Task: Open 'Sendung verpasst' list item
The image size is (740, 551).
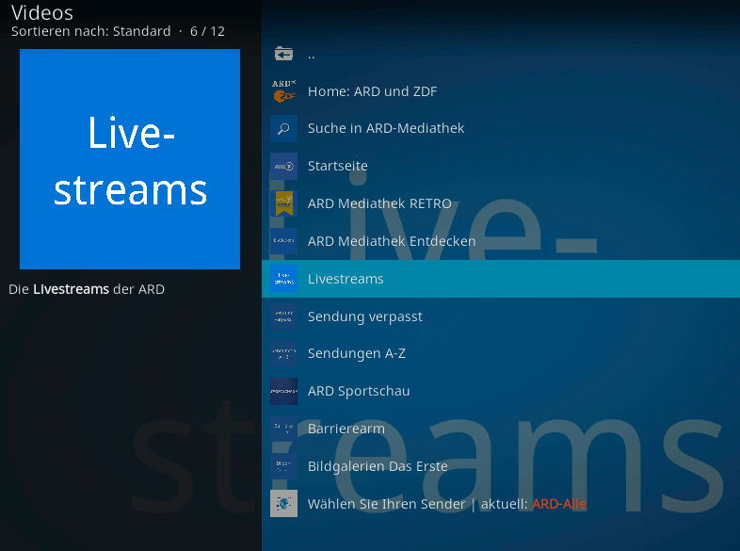Action: point(501,316)
